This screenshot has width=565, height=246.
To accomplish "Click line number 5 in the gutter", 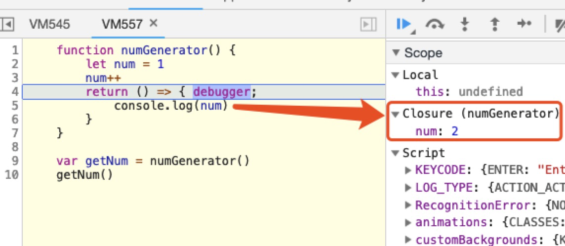I will coord(15,106).
